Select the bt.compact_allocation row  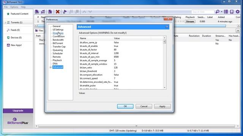pos(121,75)
